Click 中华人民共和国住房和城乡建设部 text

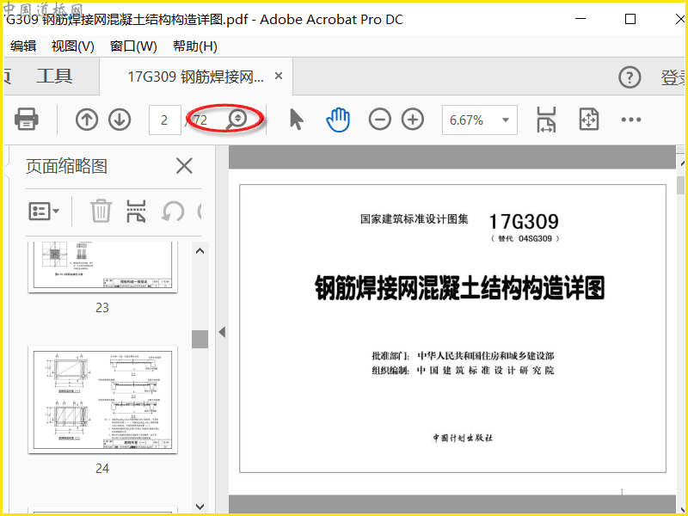[486, 356]
